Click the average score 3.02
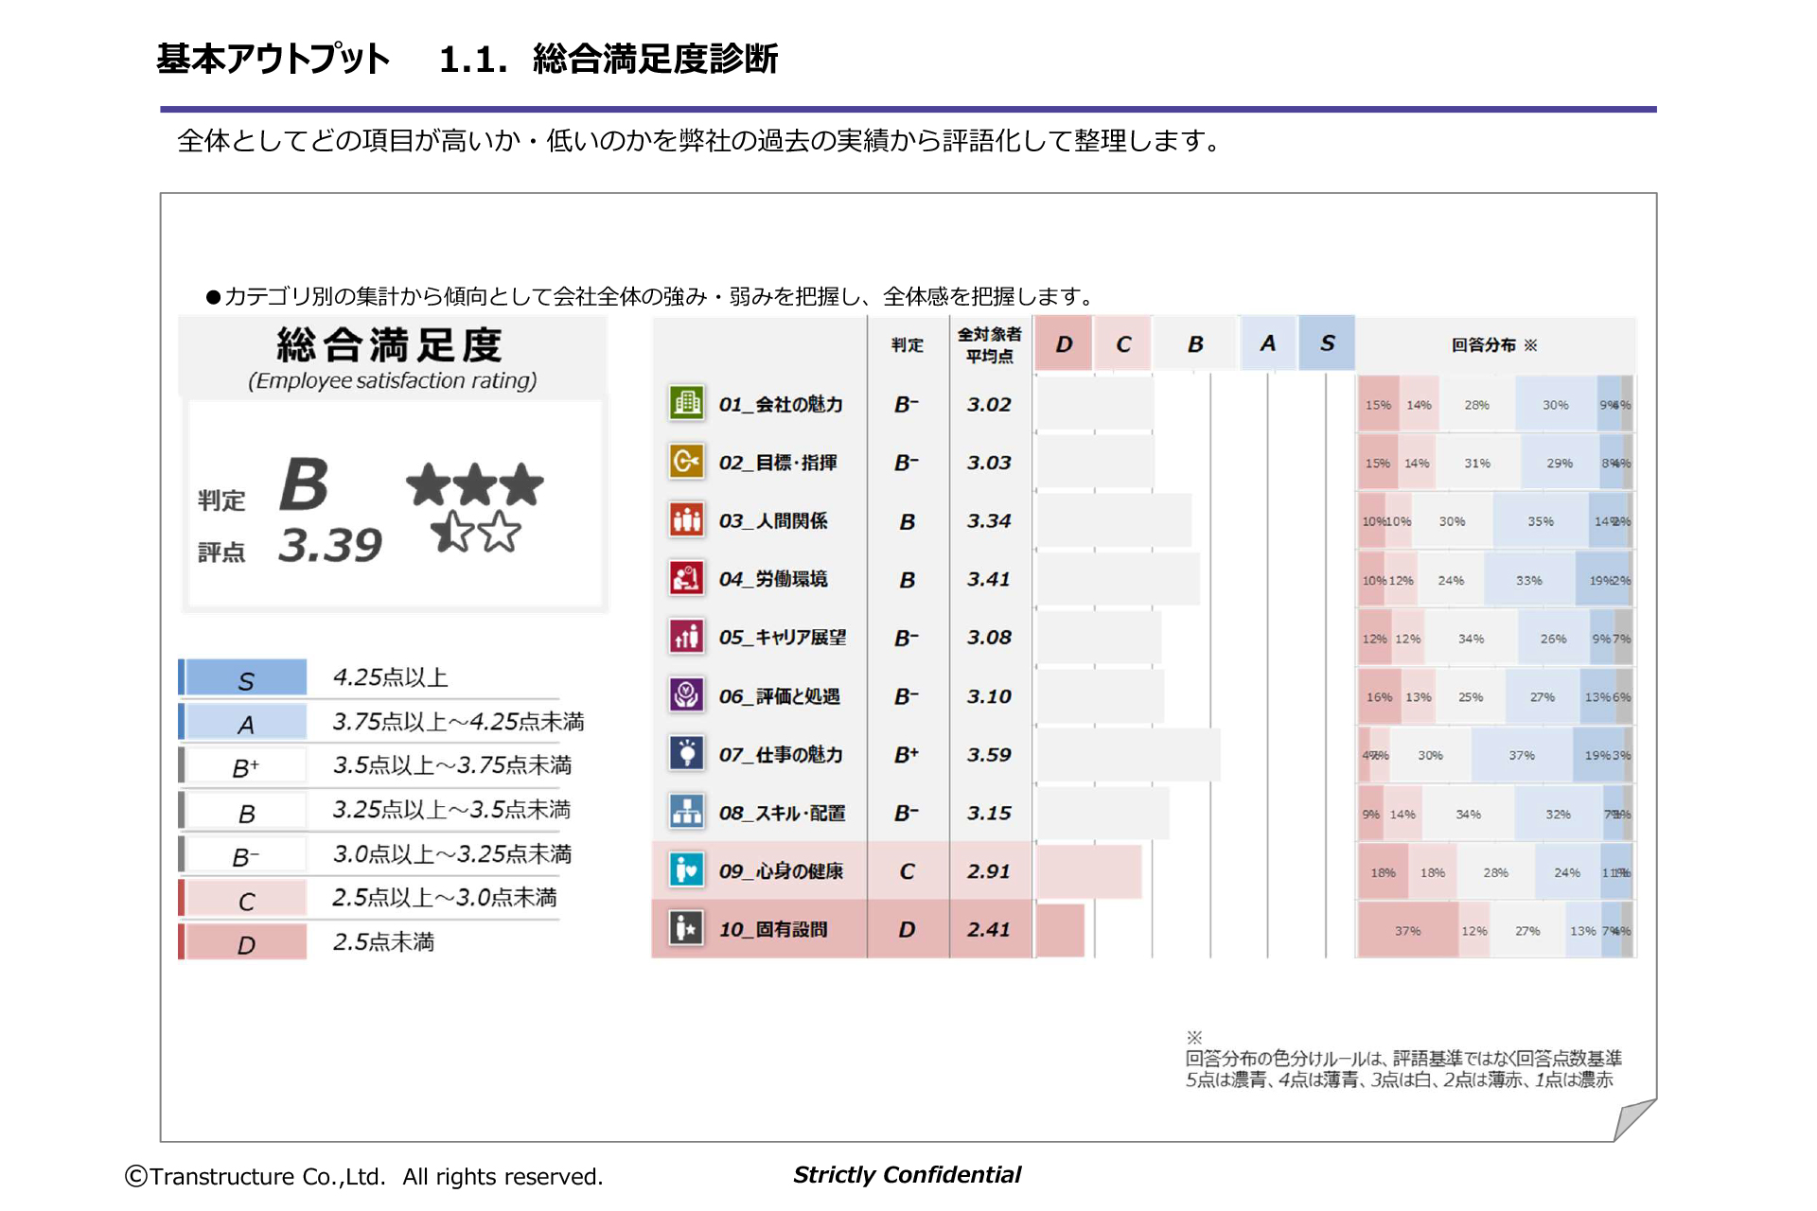Image resolution: width=1817 pixels, height=1211 pixels. [x=989, y=404]
